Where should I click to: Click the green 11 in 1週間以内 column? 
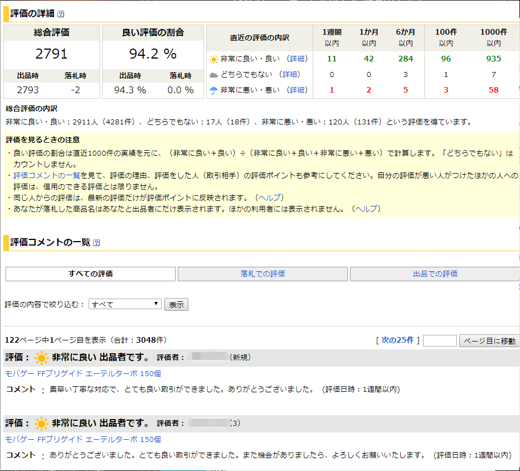[332, 59]
